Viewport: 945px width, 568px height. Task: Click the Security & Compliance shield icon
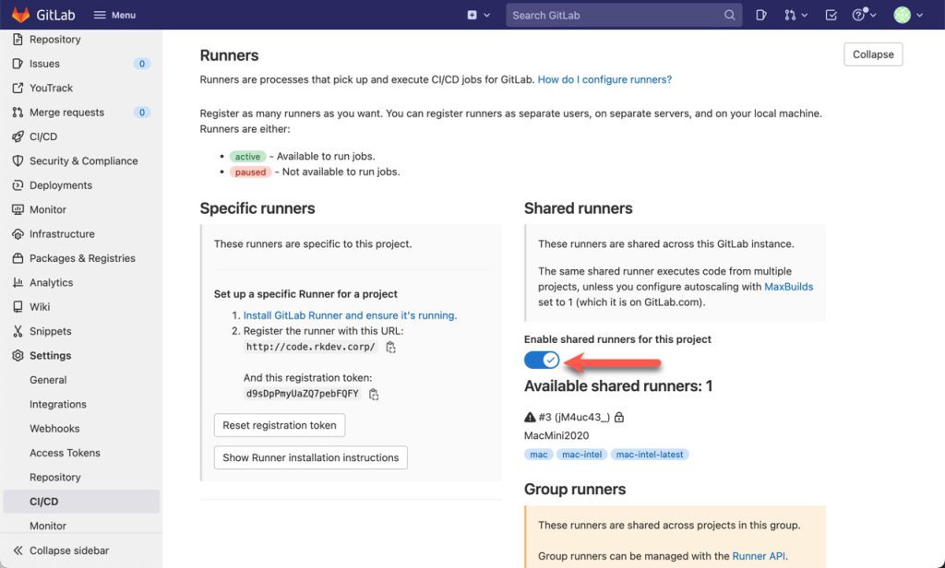click(18, 160)
